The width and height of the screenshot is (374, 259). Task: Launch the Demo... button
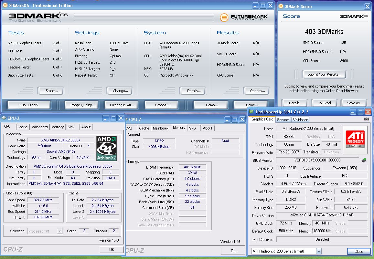coord(212,105)
